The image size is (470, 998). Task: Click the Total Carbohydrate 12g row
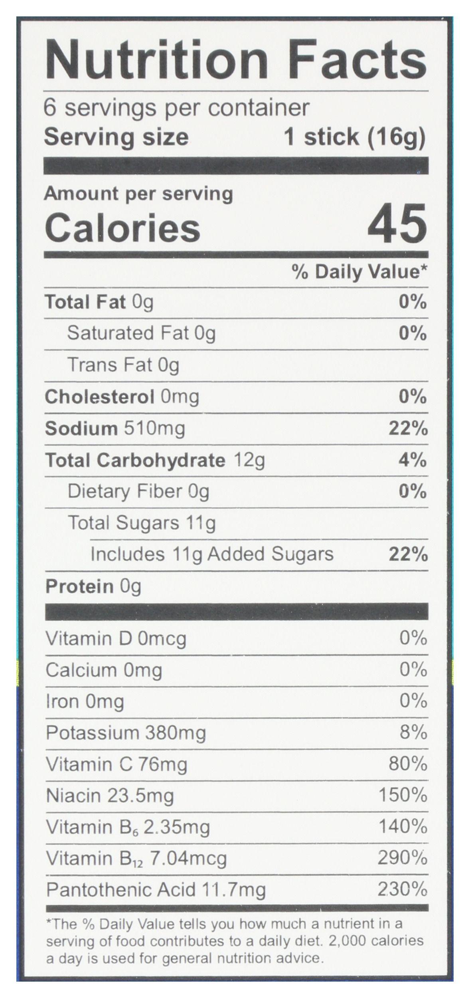pos(155,460)
